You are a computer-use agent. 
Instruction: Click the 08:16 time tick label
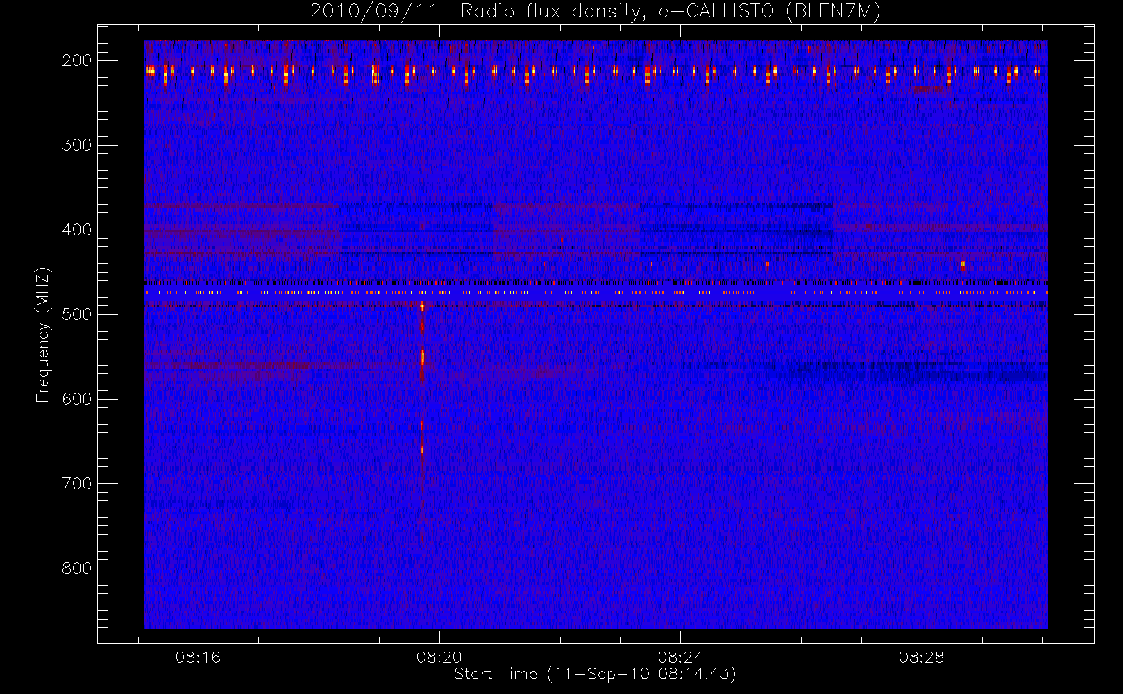pyautogui.click(x=198, y=657)
